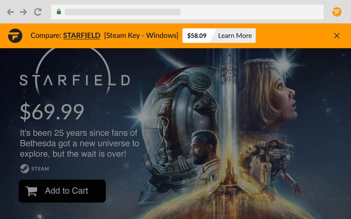The image size is (351, 219).
Task: Click the [Steam Key - Windows] label
Action: point(141,36)
